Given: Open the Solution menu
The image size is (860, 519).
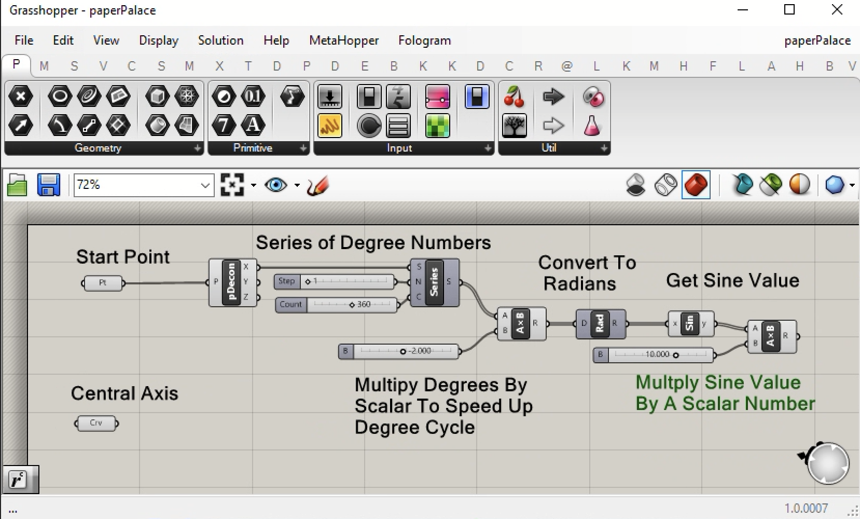Looking at the screenshot, I should [220, 40].
